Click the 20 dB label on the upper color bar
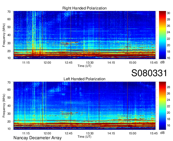This screenshot has width=173, height=141. point(168,45)
